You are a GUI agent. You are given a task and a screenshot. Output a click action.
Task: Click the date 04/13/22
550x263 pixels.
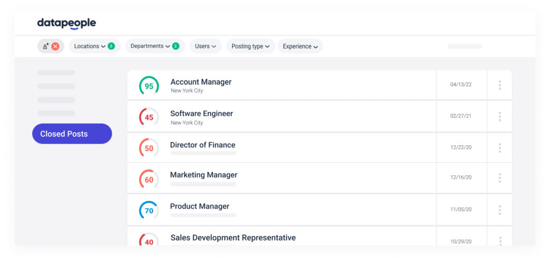point(461,85)
